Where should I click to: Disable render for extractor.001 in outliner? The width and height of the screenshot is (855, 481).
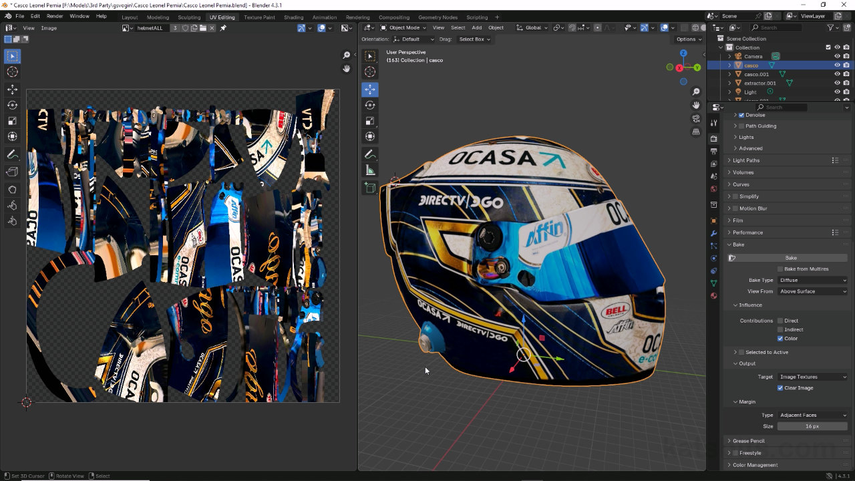point(846,83)
